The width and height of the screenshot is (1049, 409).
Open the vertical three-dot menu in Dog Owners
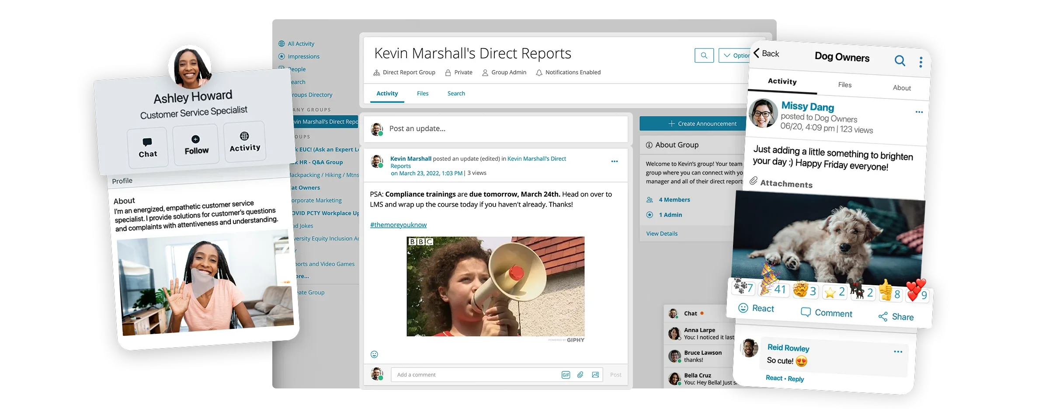tap(920, 62)
